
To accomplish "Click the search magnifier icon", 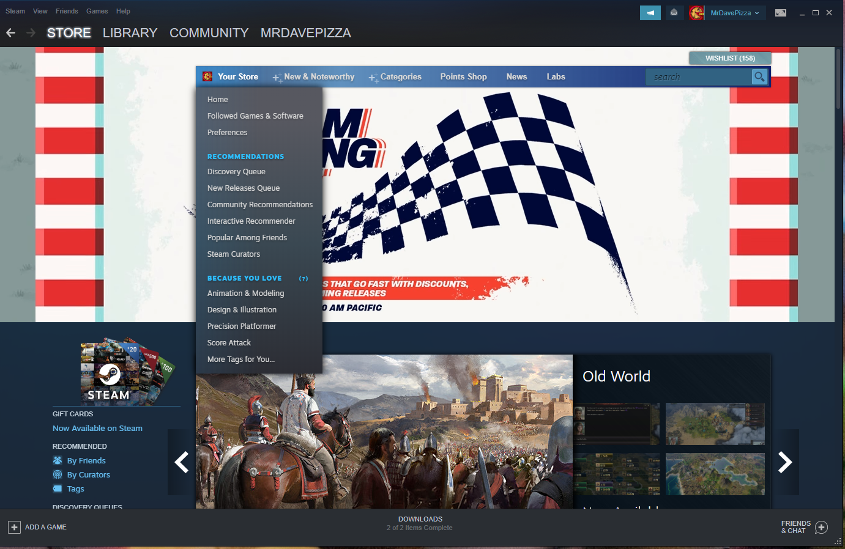I will (759, 77).
